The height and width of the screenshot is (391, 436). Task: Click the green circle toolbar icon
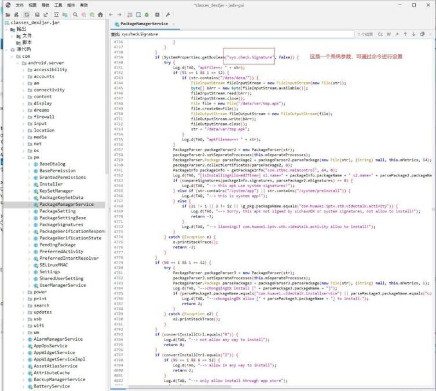146,14
